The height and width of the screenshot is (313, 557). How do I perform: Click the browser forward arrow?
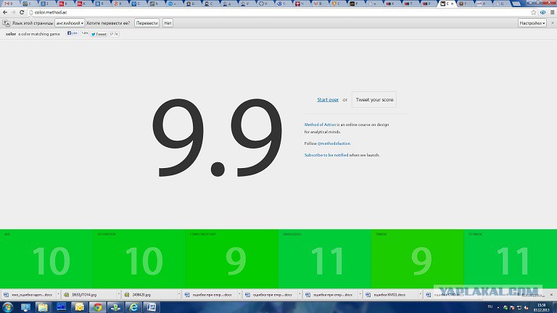coord(13,12)
